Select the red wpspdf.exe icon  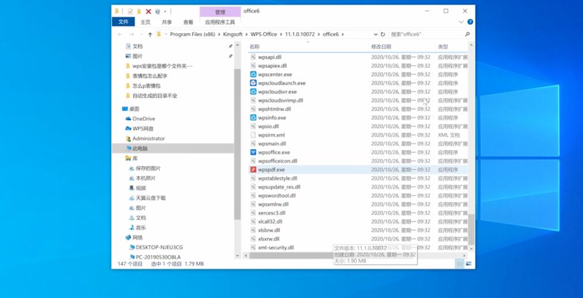tap(253, 170)
